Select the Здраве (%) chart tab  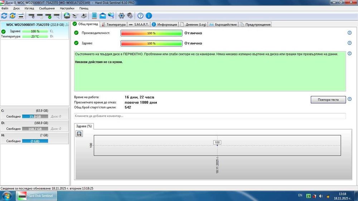(84, 126)
